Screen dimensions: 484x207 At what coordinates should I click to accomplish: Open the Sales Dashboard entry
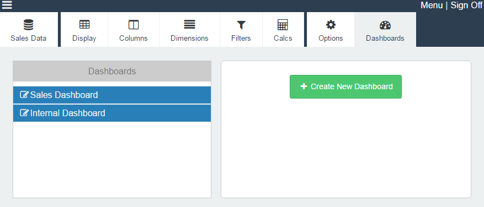[112, 95]
